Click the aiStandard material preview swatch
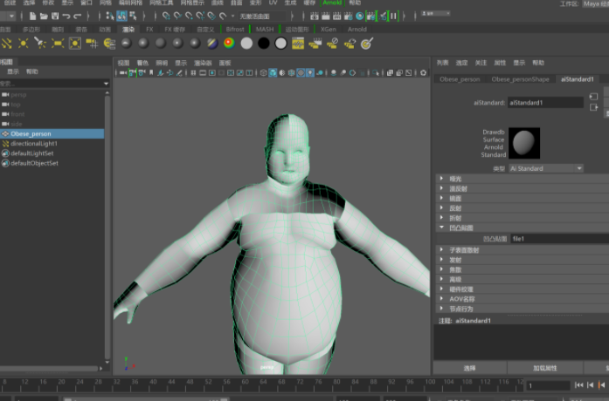This screenshot has width=609, height=401. 524,142
